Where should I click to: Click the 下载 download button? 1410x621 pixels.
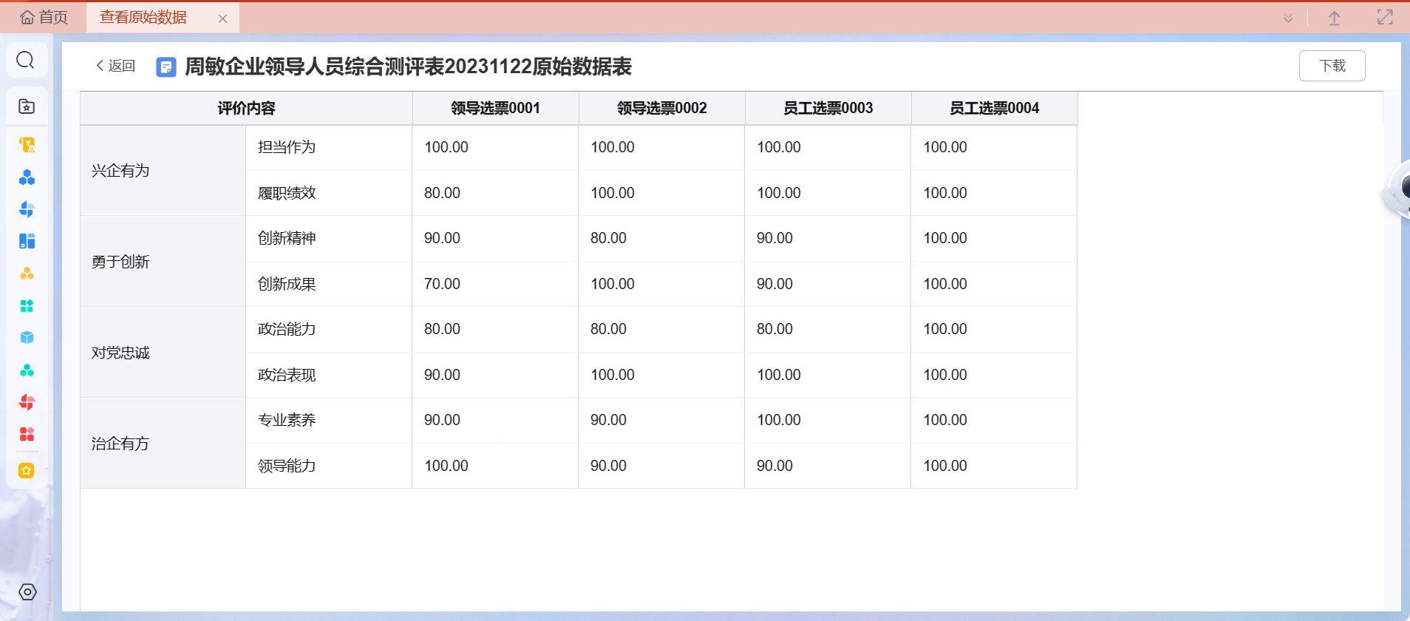[x=1332, y=66]
